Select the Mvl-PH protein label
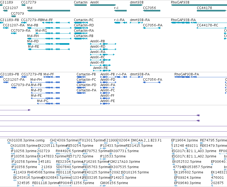Screen dimensions: 227x187 coord(36,80)
